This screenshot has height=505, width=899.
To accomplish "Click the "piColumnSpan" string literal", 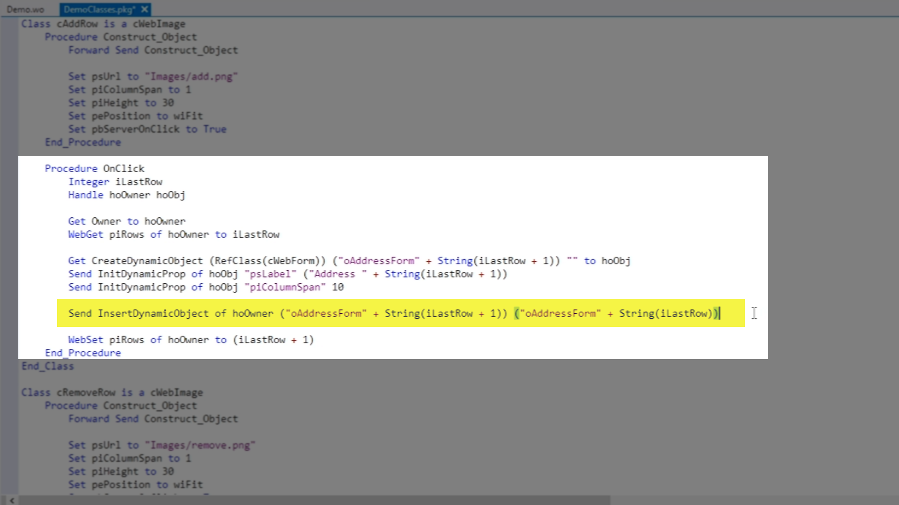I will click(x=285, y=287).
